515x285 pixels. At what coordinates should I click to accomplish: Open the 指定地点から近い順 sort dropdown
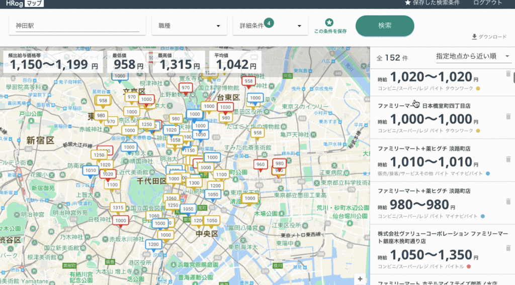(473, 56)
